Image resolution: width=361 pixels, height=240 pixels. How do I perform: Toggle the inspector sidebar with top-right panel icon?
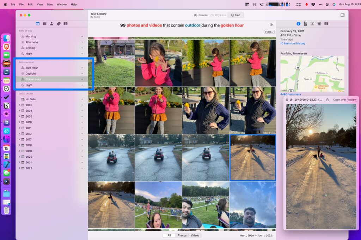pos(343,15)
